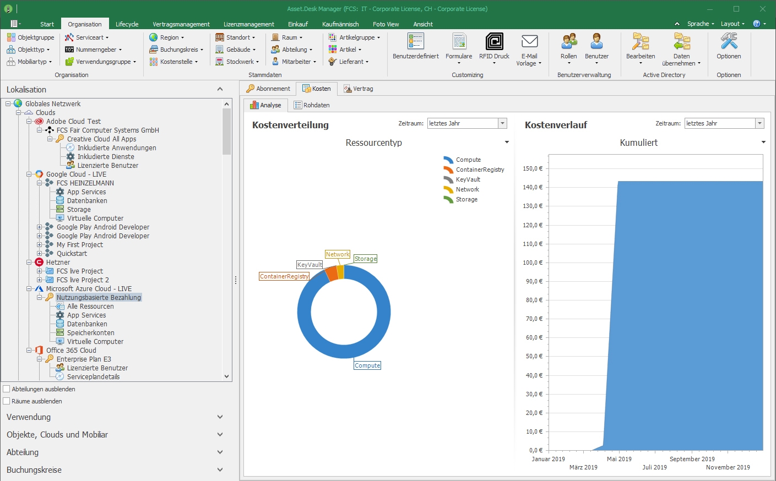Toggle the Räume ausblenden checkbox
This screenshot has width=776, height=481.
coord(7,401)
